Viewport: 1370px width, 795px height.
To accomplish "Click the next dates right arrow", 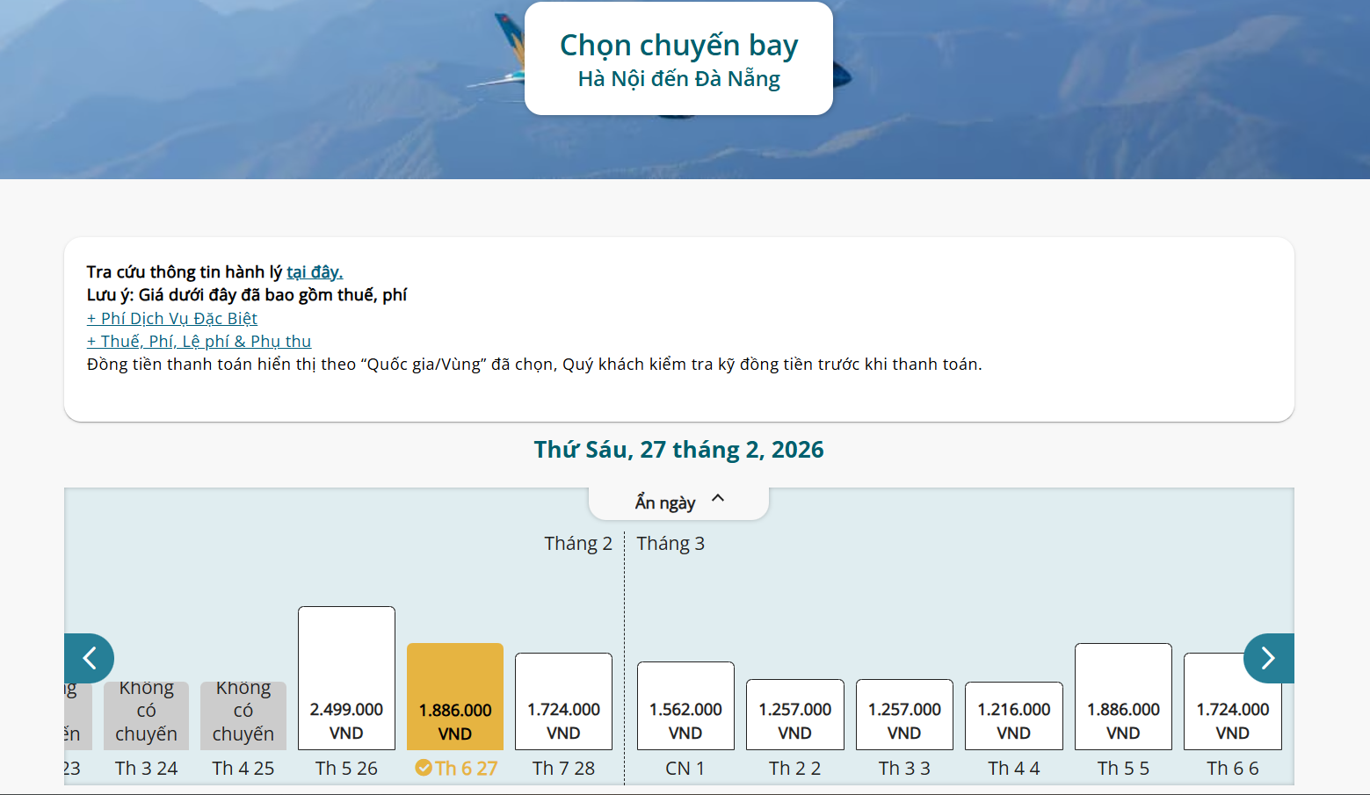I will point(1268,658).
